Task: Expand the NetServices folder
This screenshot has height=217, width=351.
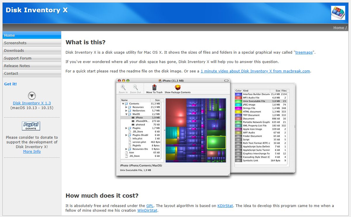Action: (126, 111)
